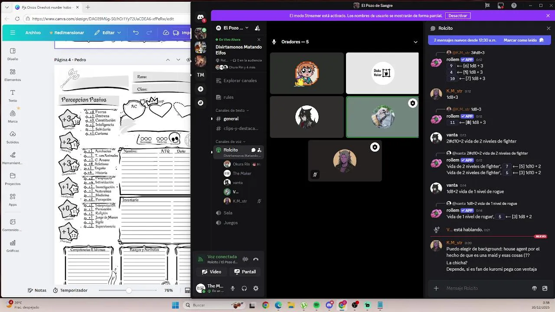The height and width of the screenshot is (312, 555).
Task: Open the Proyectos panel in Canva
Action: coord(13,179)
